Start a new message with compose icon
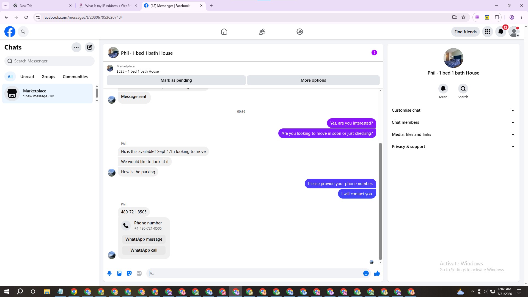528x297 pixels. click(90, 47)
